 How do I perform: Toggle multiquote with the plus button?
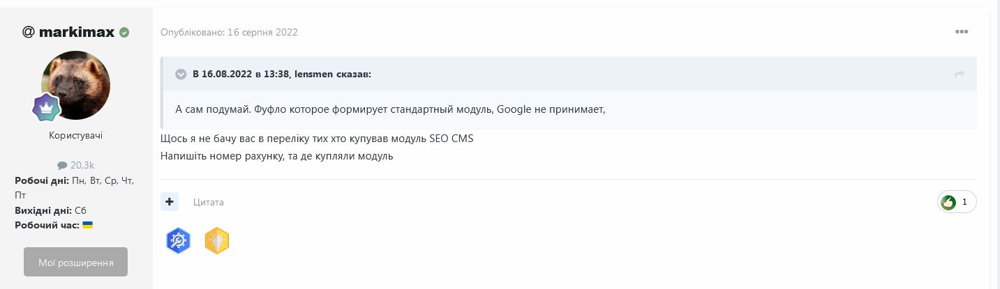(x=170, y=202)
